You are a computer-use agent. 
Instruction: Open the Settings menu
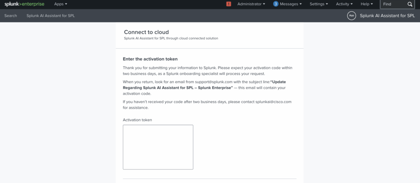click(319, 4)
